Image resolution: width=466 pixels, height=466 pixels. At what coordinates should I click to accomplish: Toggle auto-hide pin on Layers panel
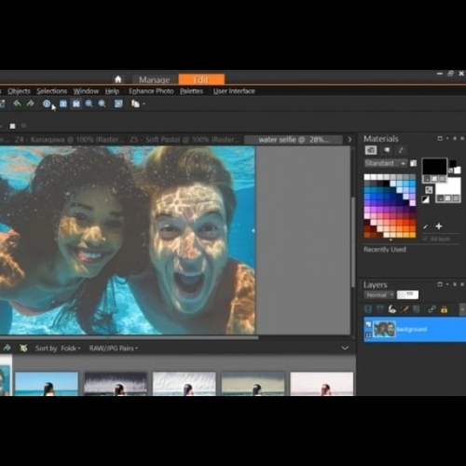click(x=455, y=284)
